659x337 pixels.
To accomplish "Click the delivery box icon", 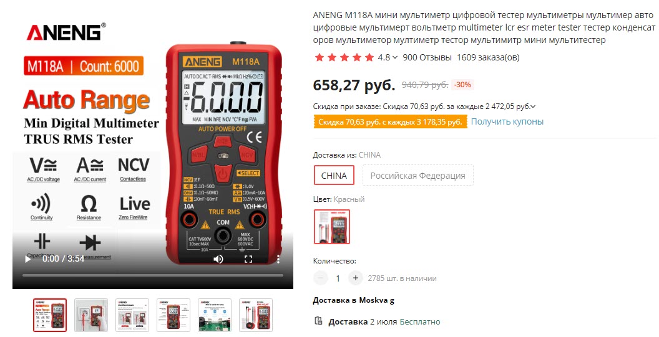I will (x=318, y=321).
